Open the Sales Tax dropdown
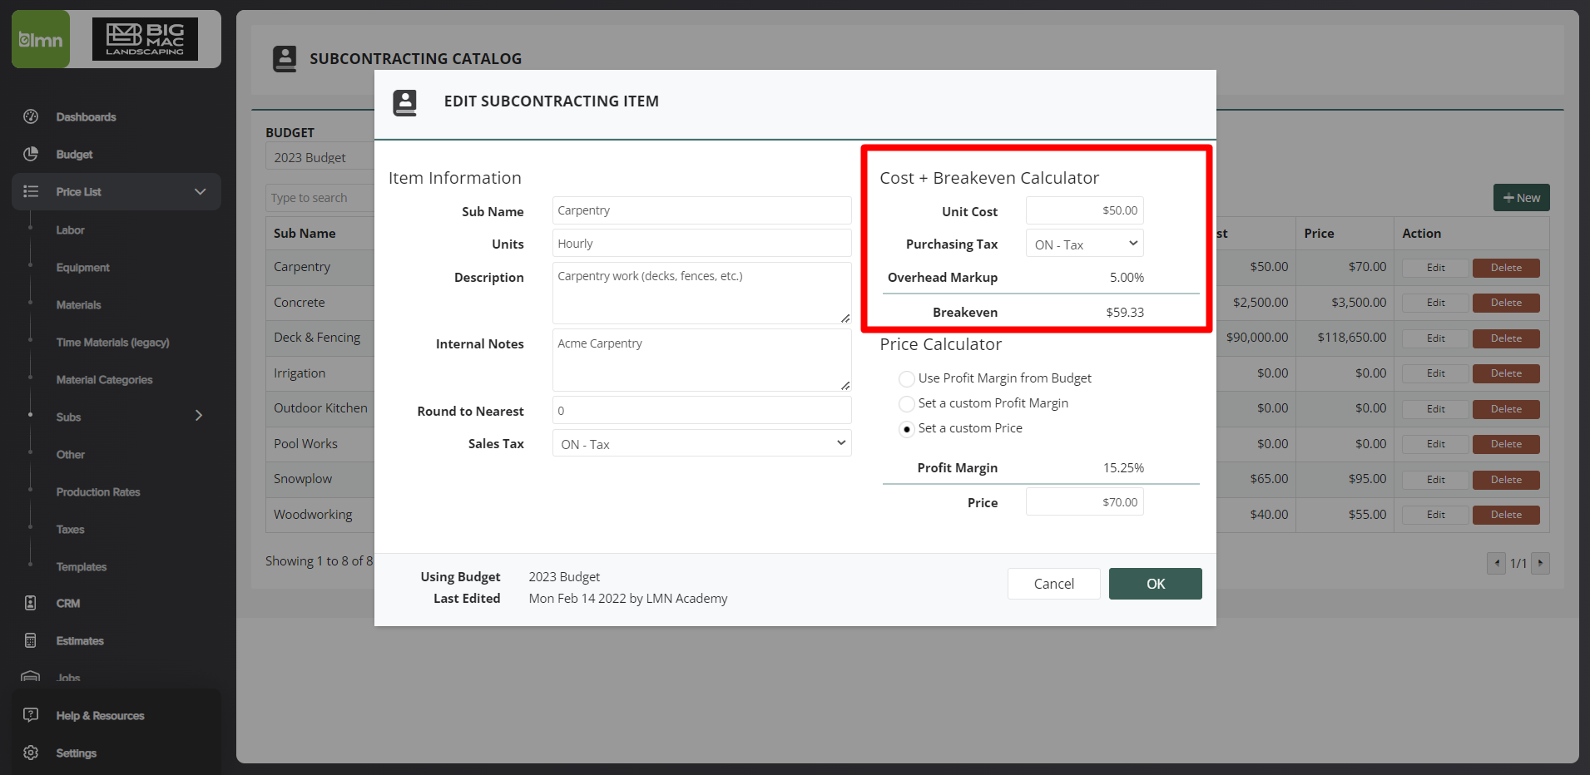The height and width of the screenshot is (775, 1590). [x=701, y=443]
